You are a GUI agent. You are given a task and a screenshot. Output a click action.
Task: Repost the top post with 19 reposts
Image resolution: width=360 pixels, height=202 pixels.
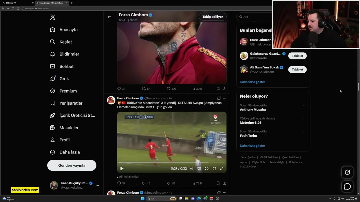click(146, 89)
